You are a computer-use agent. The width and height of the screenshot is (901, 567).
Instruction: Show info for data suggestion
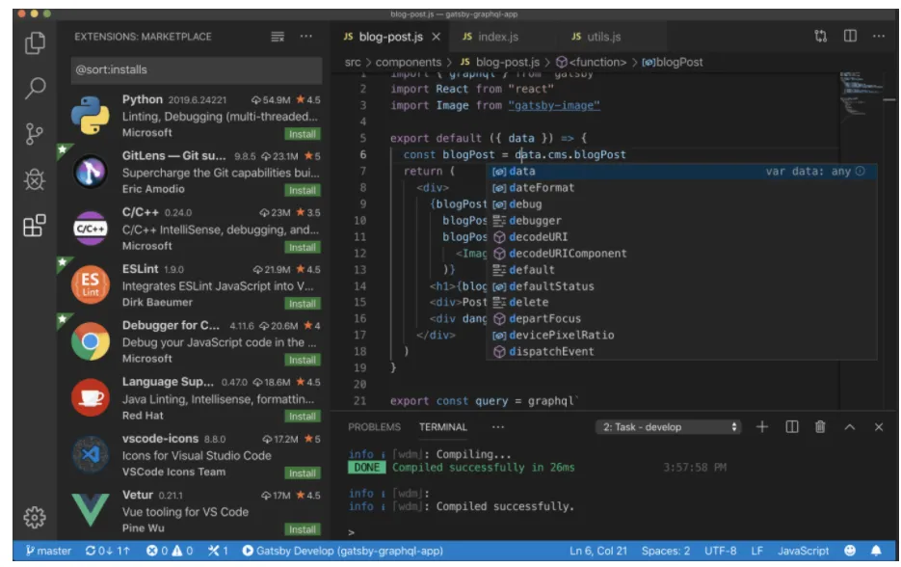click(860, 171)
